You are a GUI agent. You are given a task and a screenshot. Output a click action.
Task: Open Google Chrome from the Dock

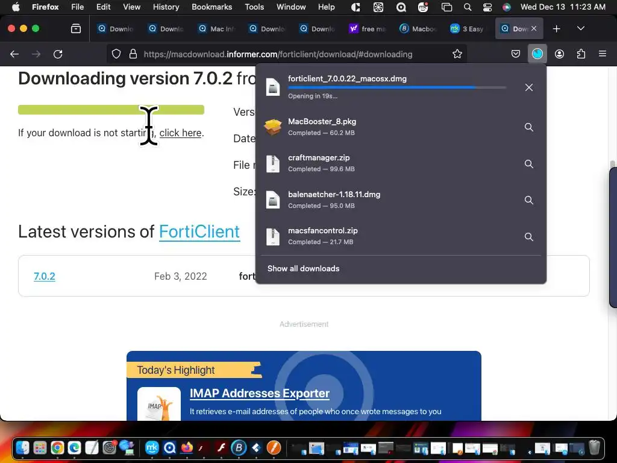tap(57, 448)
